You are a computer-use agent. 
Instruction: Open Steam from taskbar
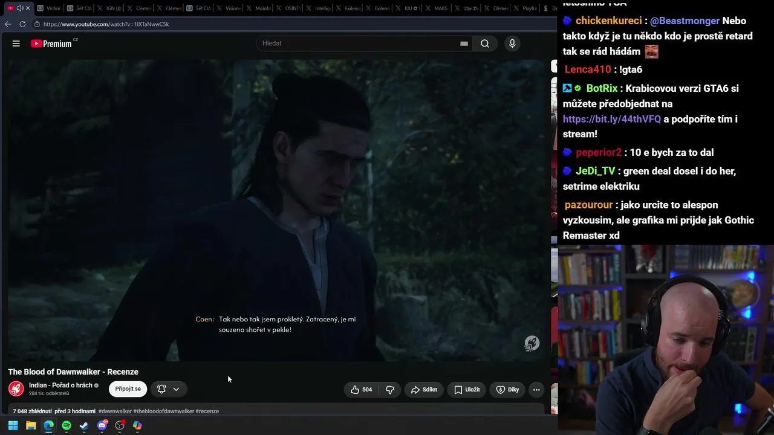coord(84,425)
